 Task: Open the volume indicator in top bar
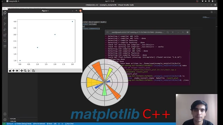[x=206, y=1]
